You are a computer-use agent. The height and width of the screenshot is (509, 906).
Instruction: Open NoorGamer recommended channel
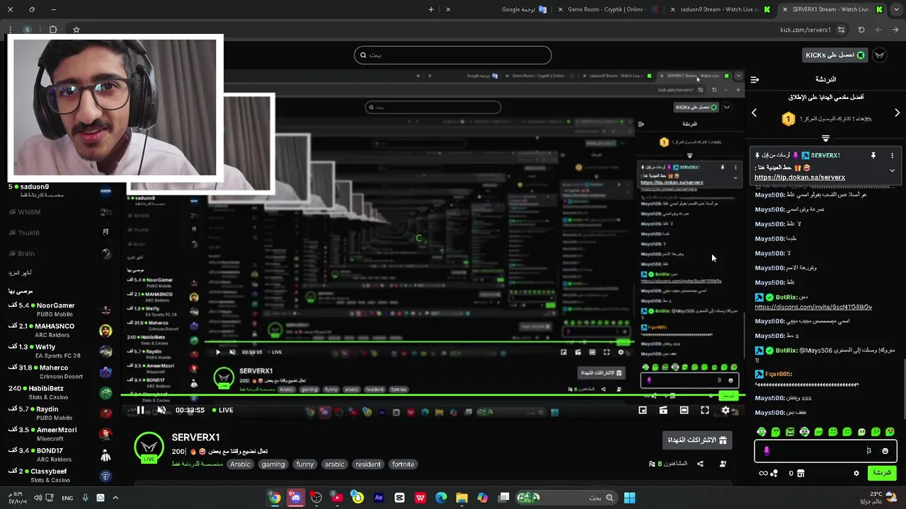60,310
